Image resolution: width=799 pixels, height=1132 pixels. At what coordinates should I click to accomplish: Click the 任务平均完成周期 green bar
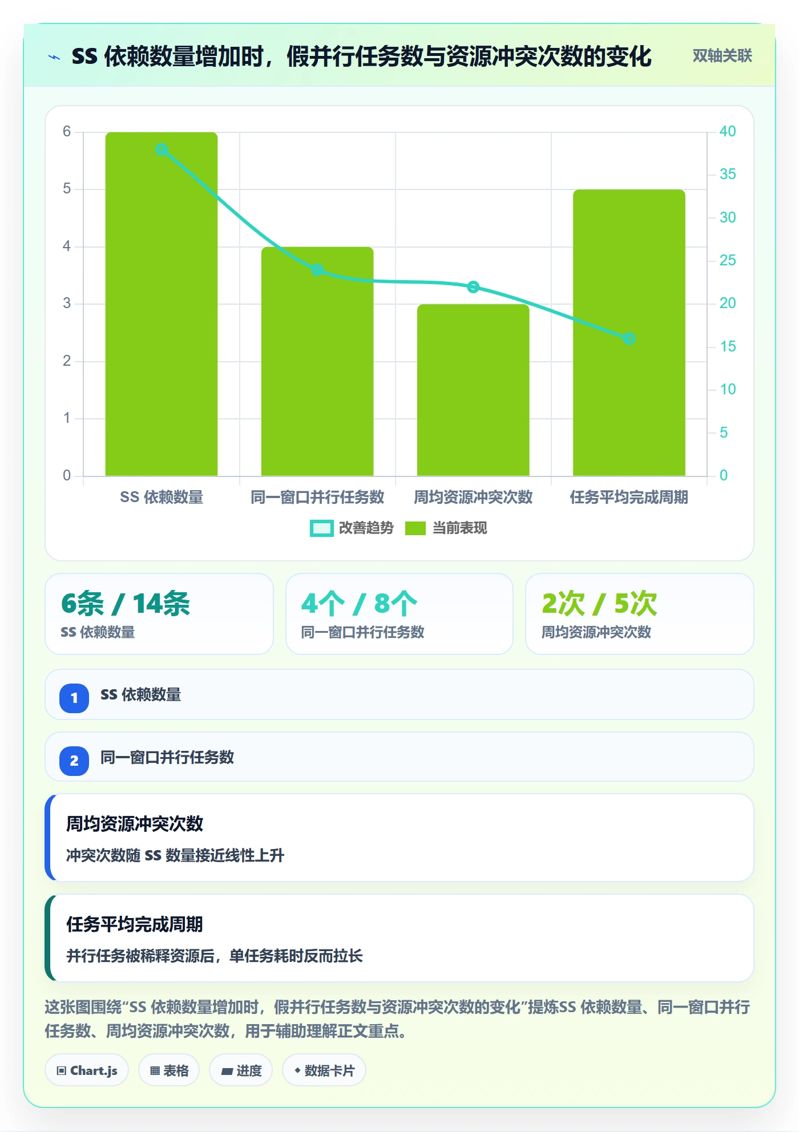629,333
